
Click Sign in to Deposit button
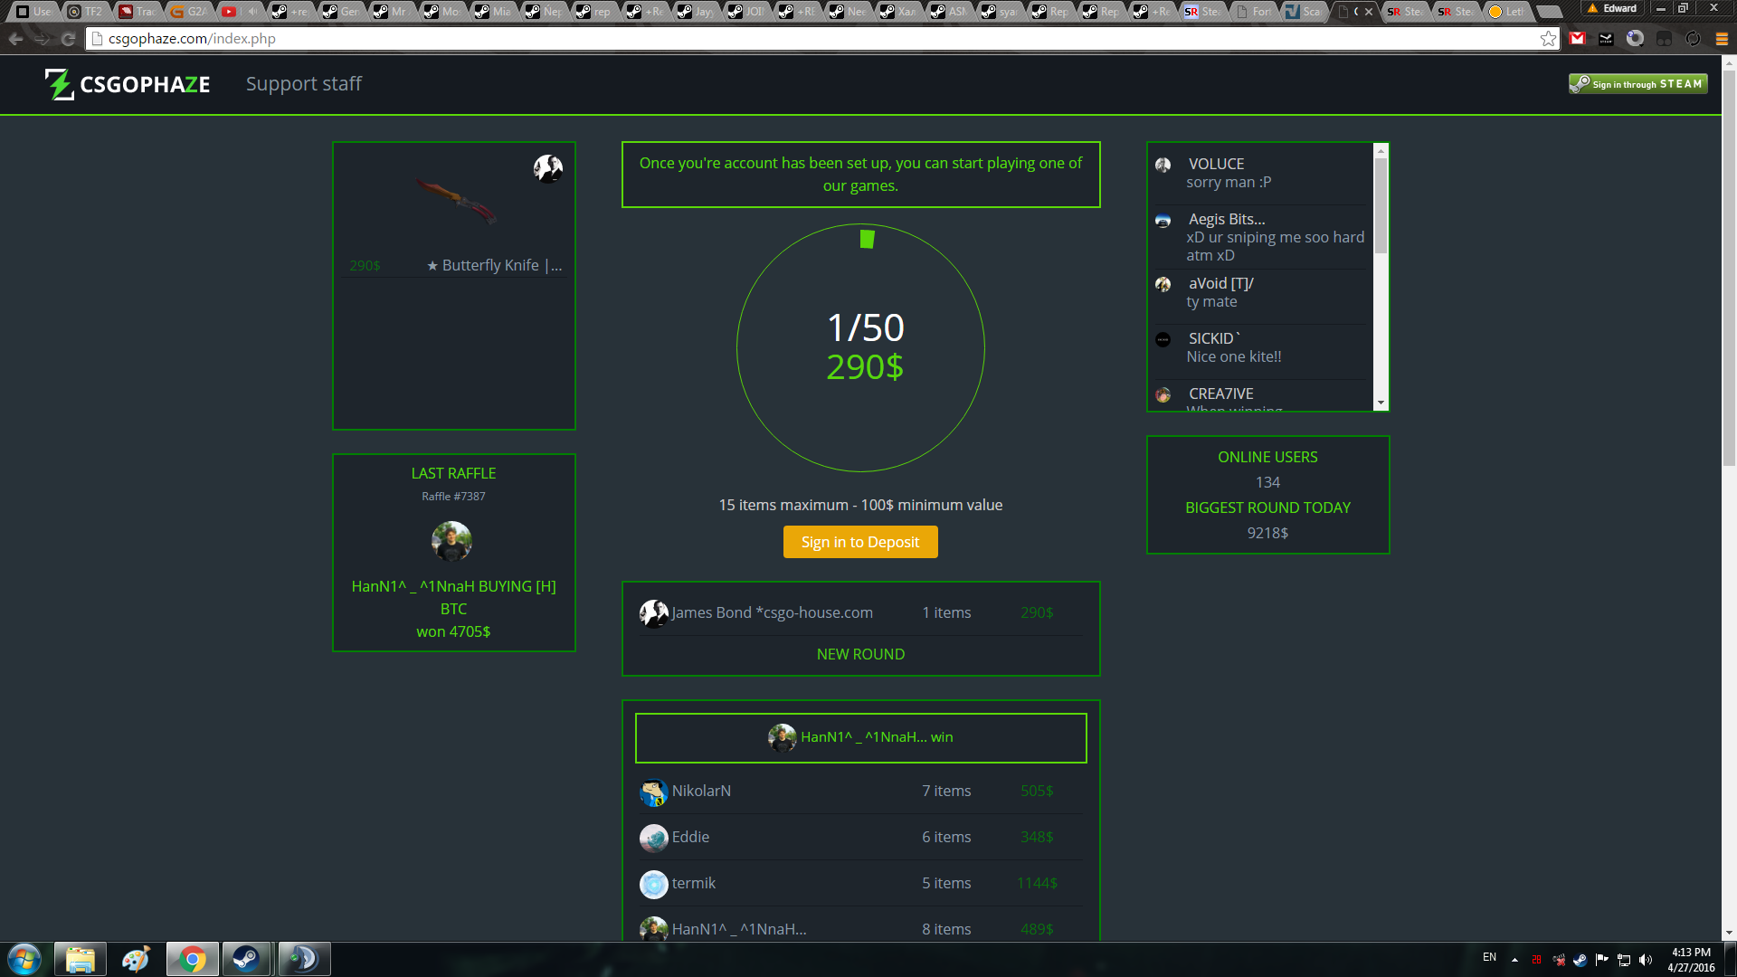pyautogui.click(x=859, y=542)
